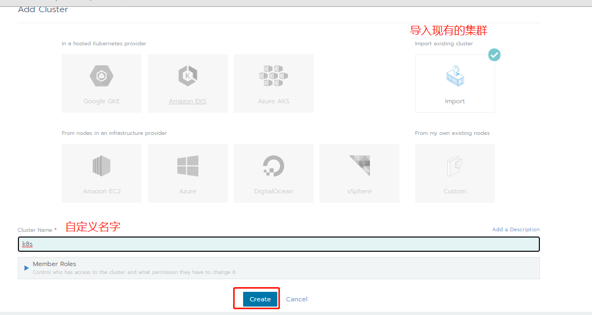592x315 pixels.
Task: Click the selected checkmark on Import card
Action: [494, 55]
